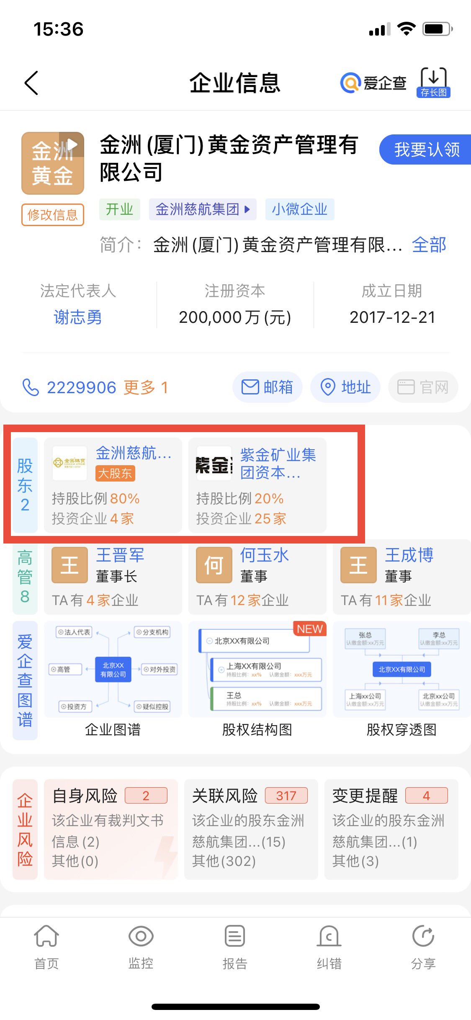
Task: Open the 变更提醒 4 card
Action: [x=391, y=829]
